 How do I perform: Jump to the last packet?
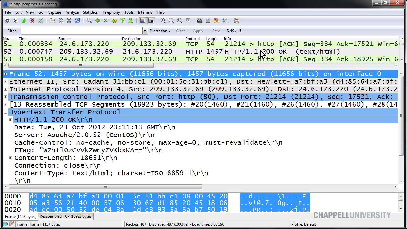[x=131, y=21]
